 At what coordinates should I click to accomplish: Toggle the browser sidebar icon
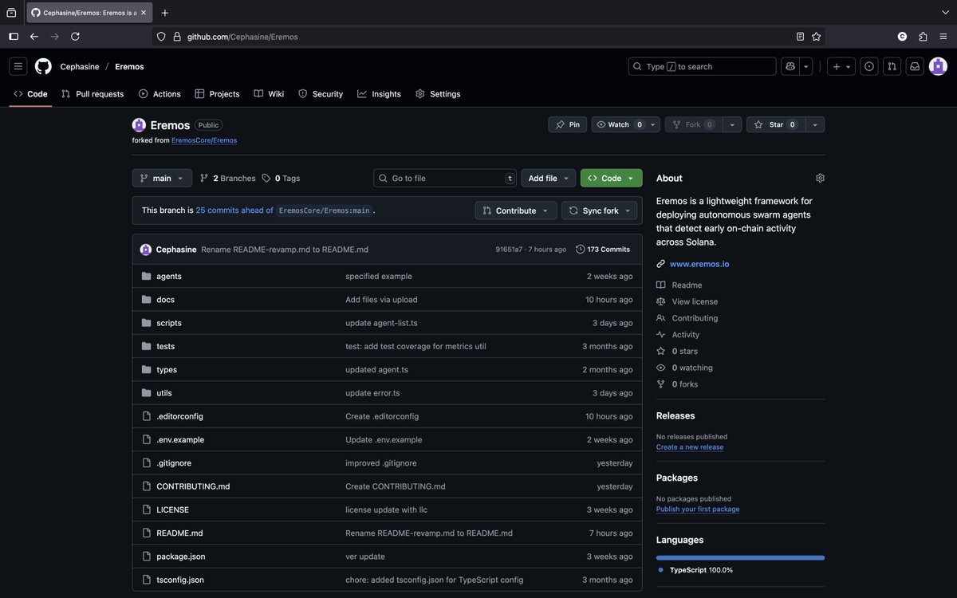pyautogui.click(x=14, y=37)
